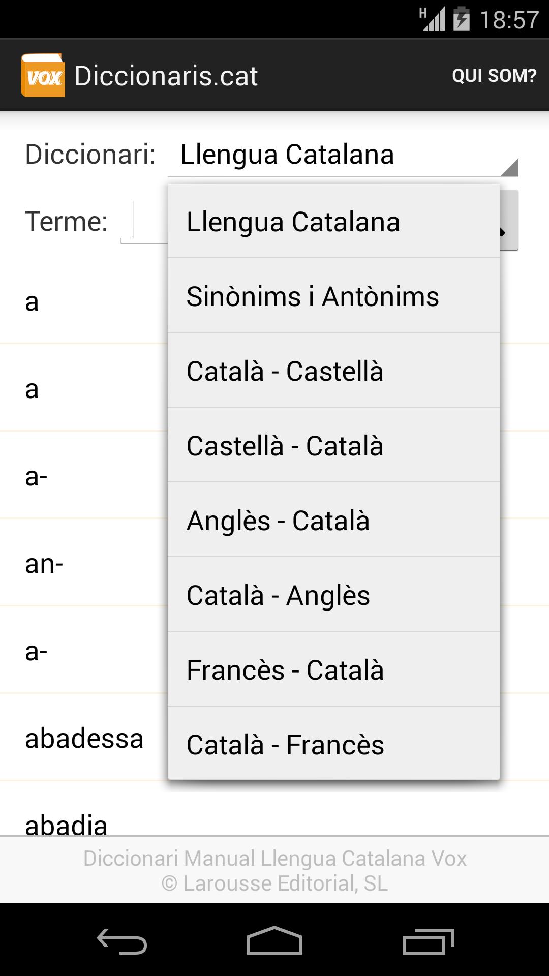Open the abadia word entry

pyautogui.click(x=67, y=822)
